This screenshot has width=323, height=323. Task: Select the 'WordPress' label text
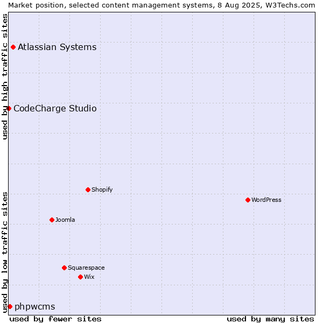pyautogui.click(x=266, y=200)
